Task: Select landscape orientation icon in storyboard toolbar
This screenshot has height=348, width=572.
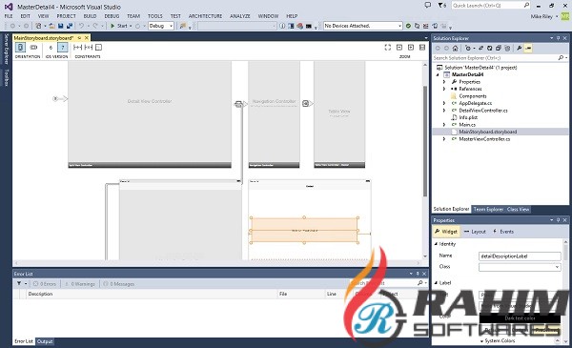Action: [x=33, y=47]
